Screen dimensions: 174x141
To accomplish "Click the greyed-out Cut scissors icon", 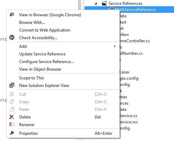I will (x=12, y=94).
